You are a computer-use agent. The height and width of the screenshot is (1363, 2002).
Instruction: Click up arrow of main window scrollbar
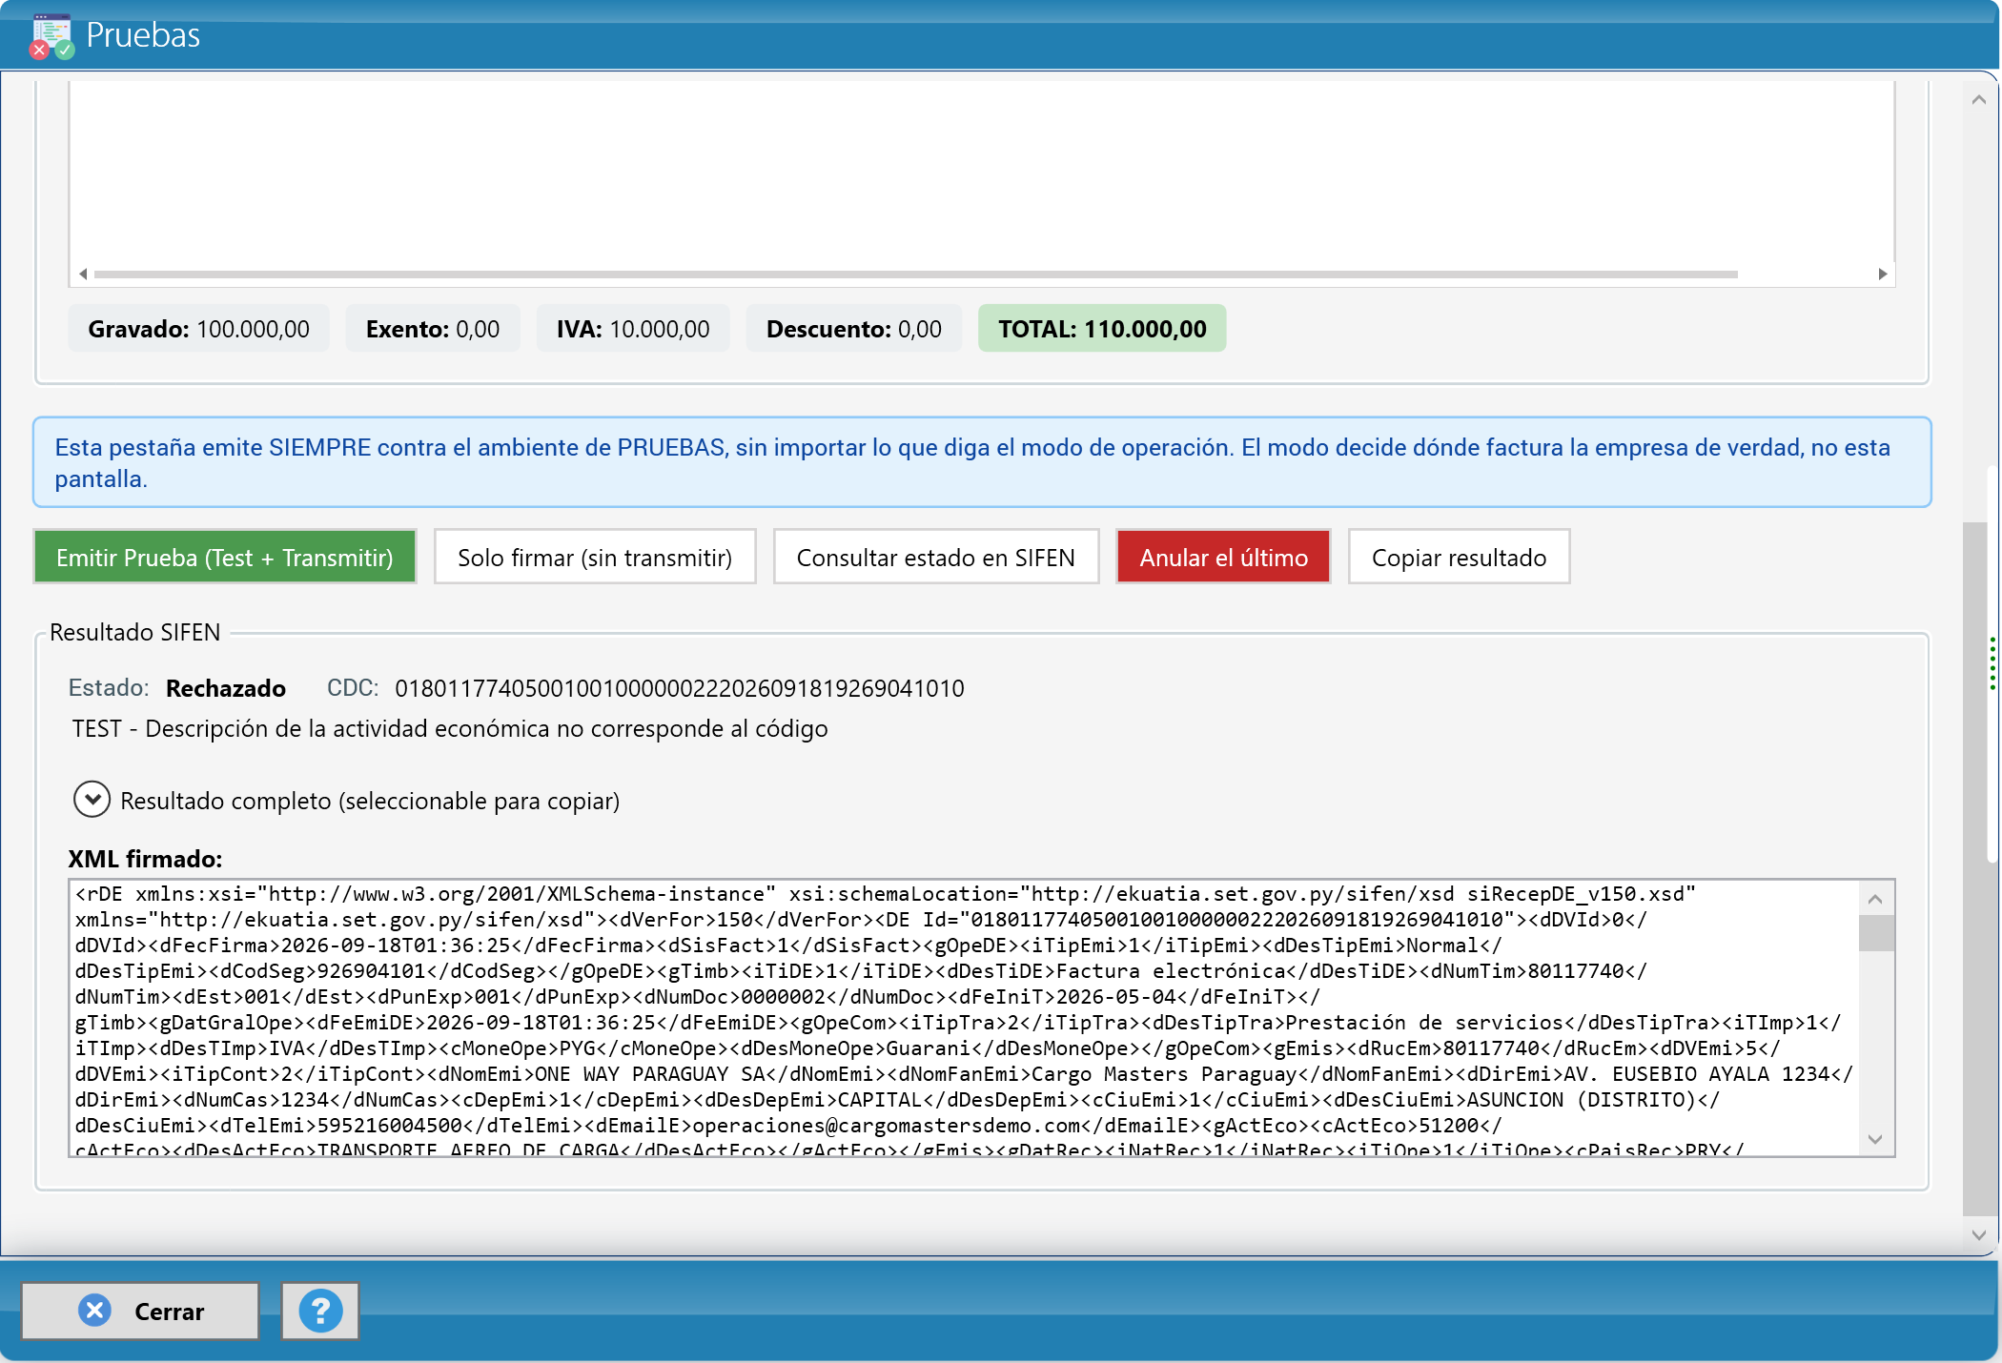1979,99
